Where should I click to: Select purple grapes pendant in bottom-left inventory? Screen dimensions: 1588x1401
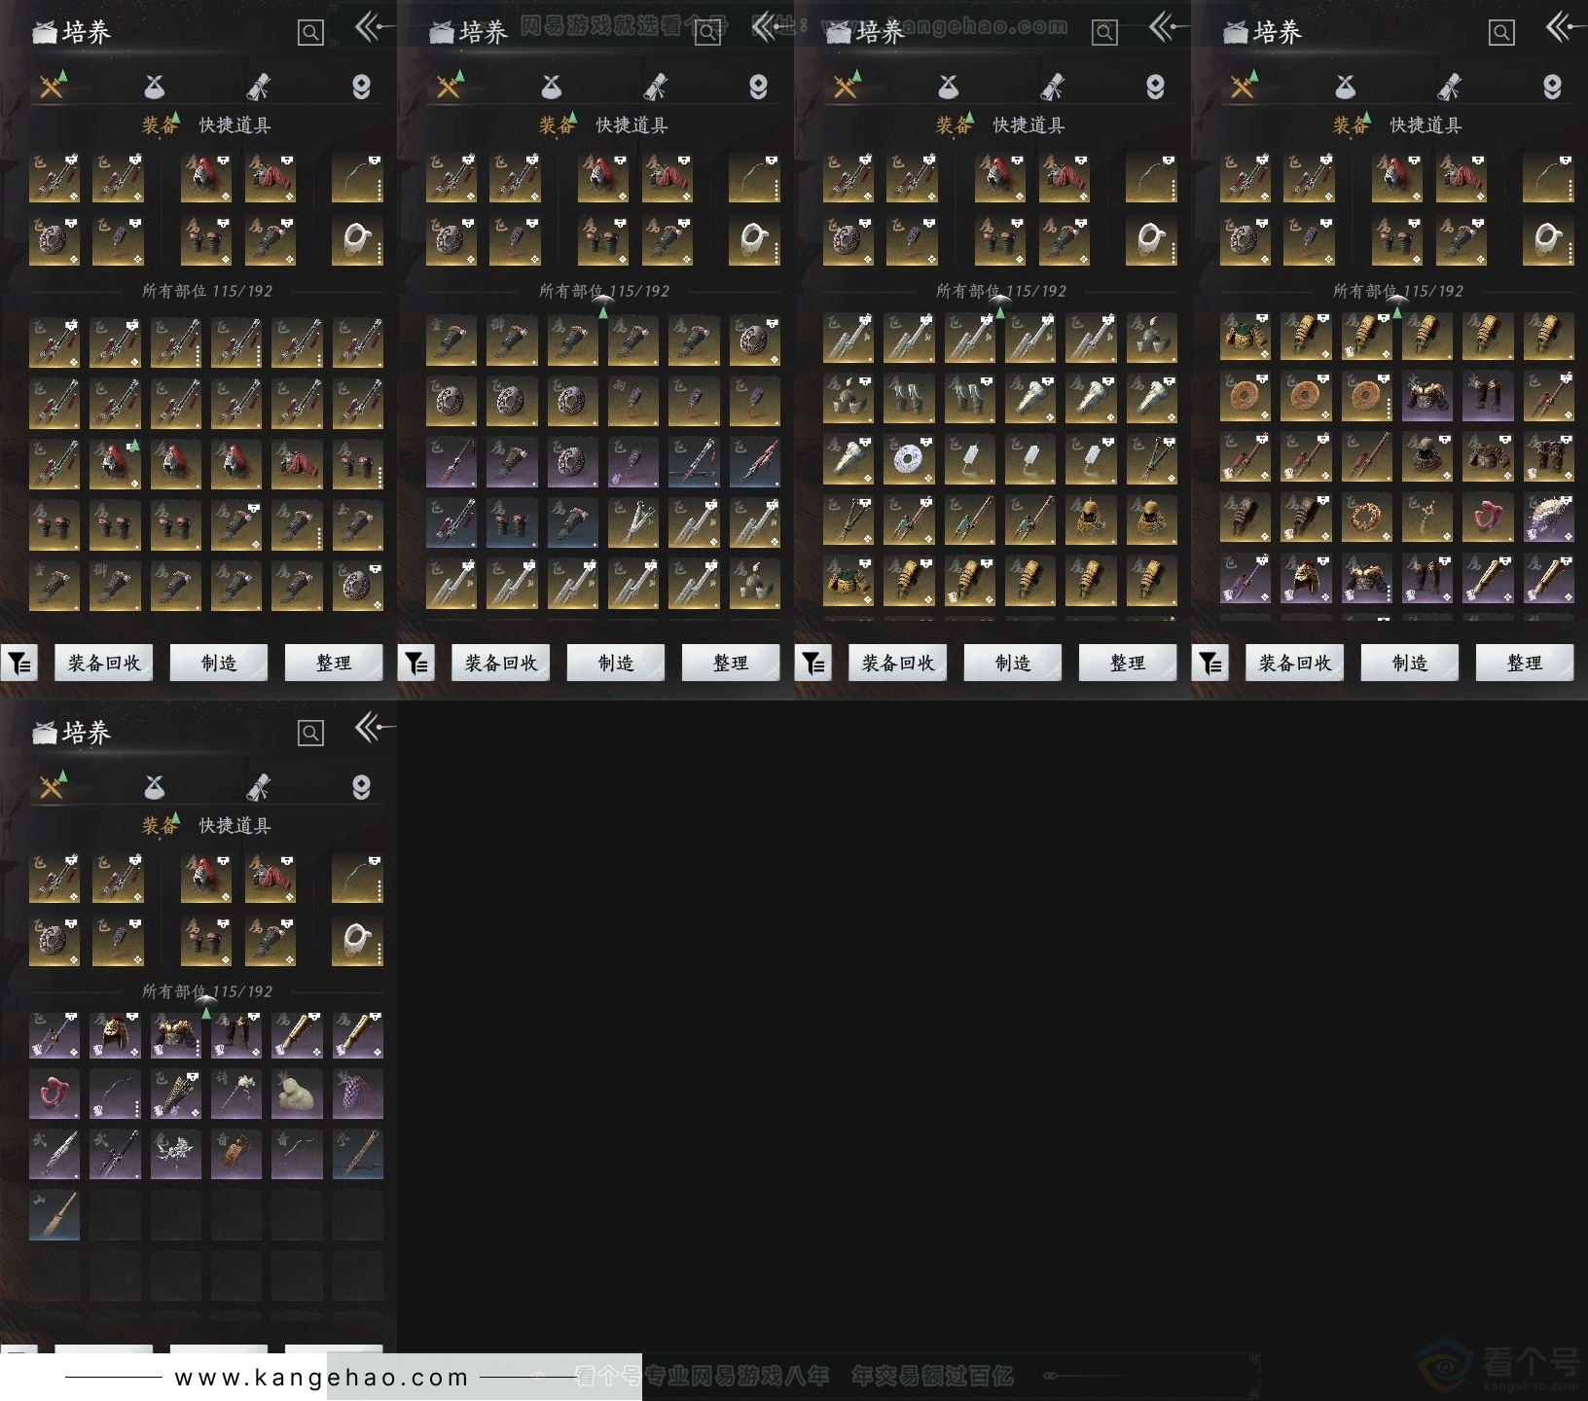(357, 1095)
